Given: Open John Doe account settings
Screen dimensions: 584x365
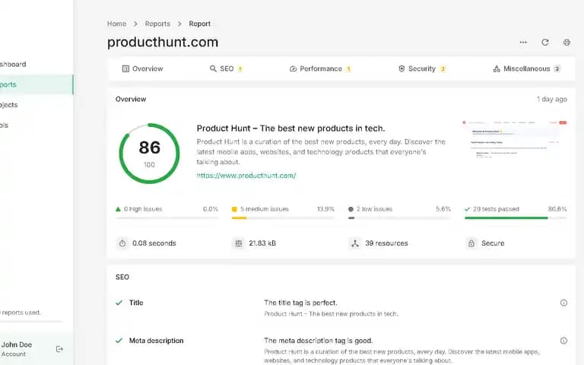Looking at the screenshot, I should coord(17,349).
